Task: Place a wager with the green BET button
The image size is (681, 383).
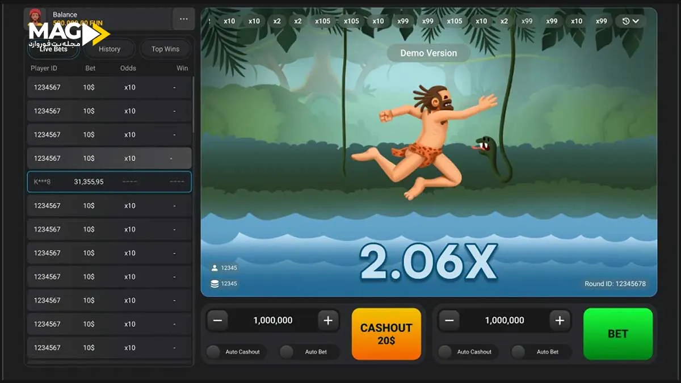Action: point(618,334)
